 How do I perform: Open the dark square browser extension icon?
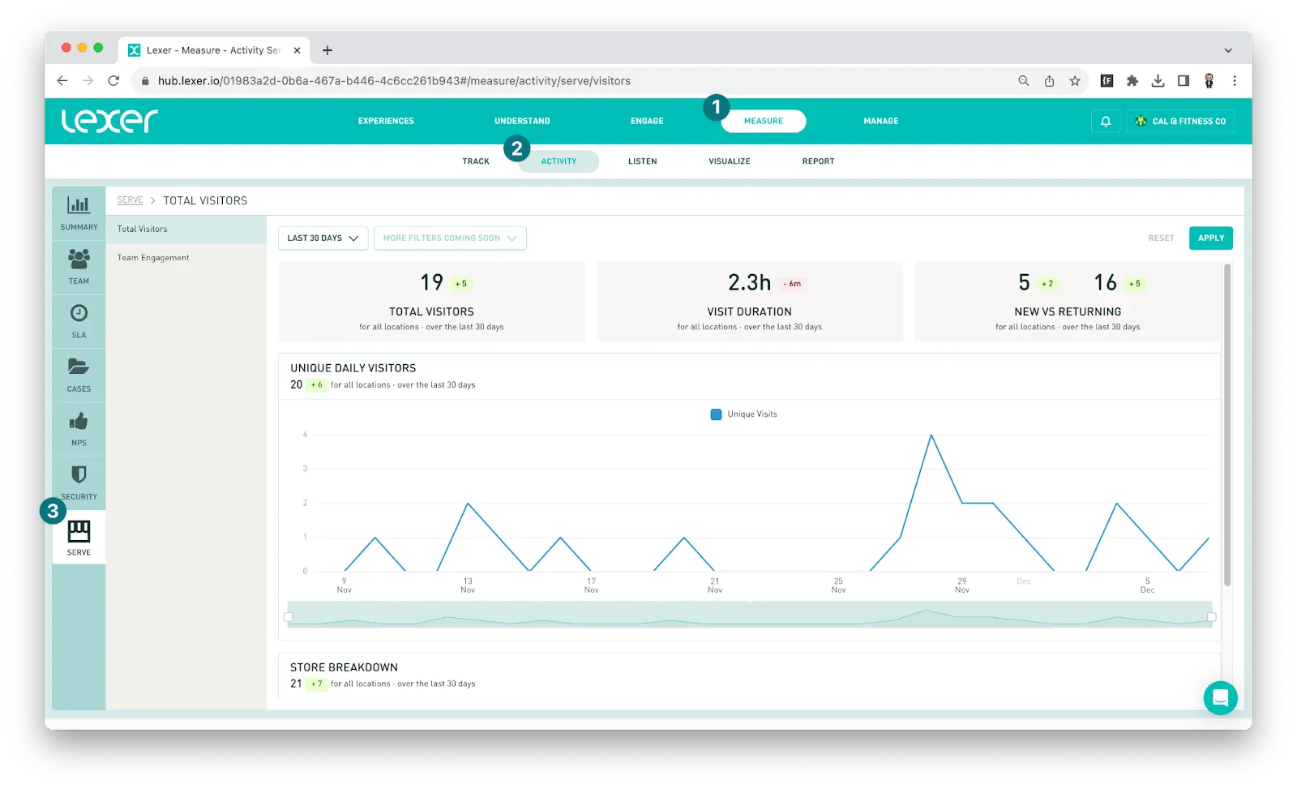click(1107, 81)
